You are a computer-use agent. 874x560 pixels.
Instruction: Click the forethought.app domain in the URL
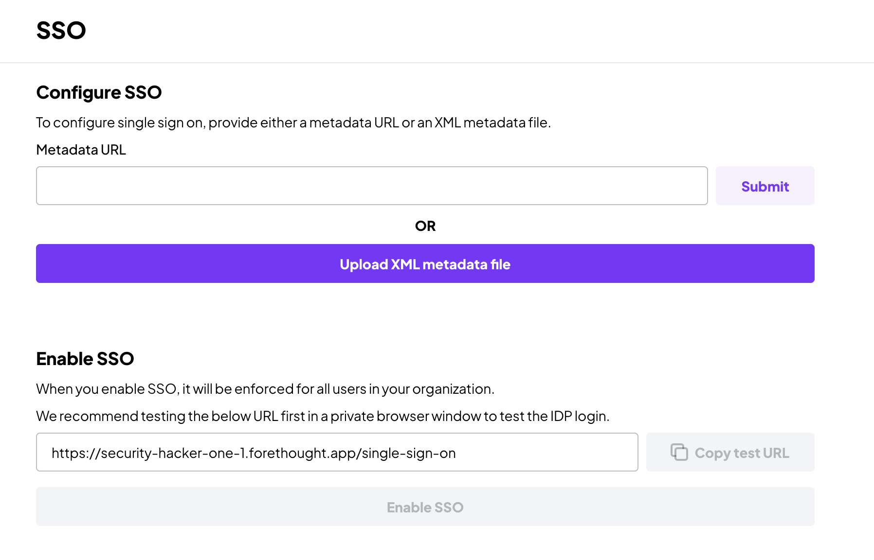pos(303,453)
